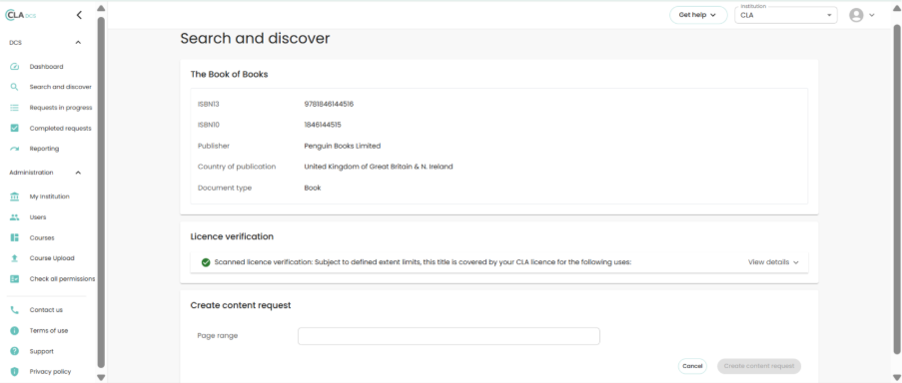Screen dimensions: 902x383
Task: Click the Completed requests checkmark icon
Action: [x=15, y=128]
